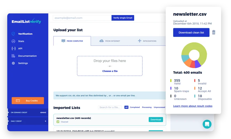Click the Download clean list button

191,32
